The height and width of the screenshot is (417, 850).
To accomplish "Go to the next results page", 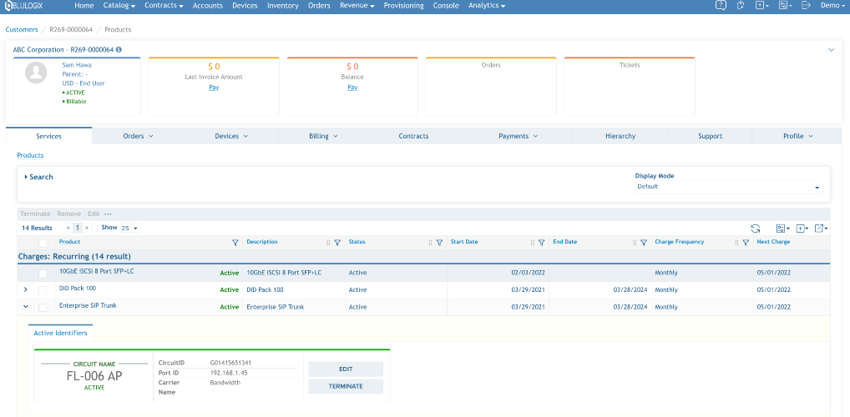I will tap(87, 228).
